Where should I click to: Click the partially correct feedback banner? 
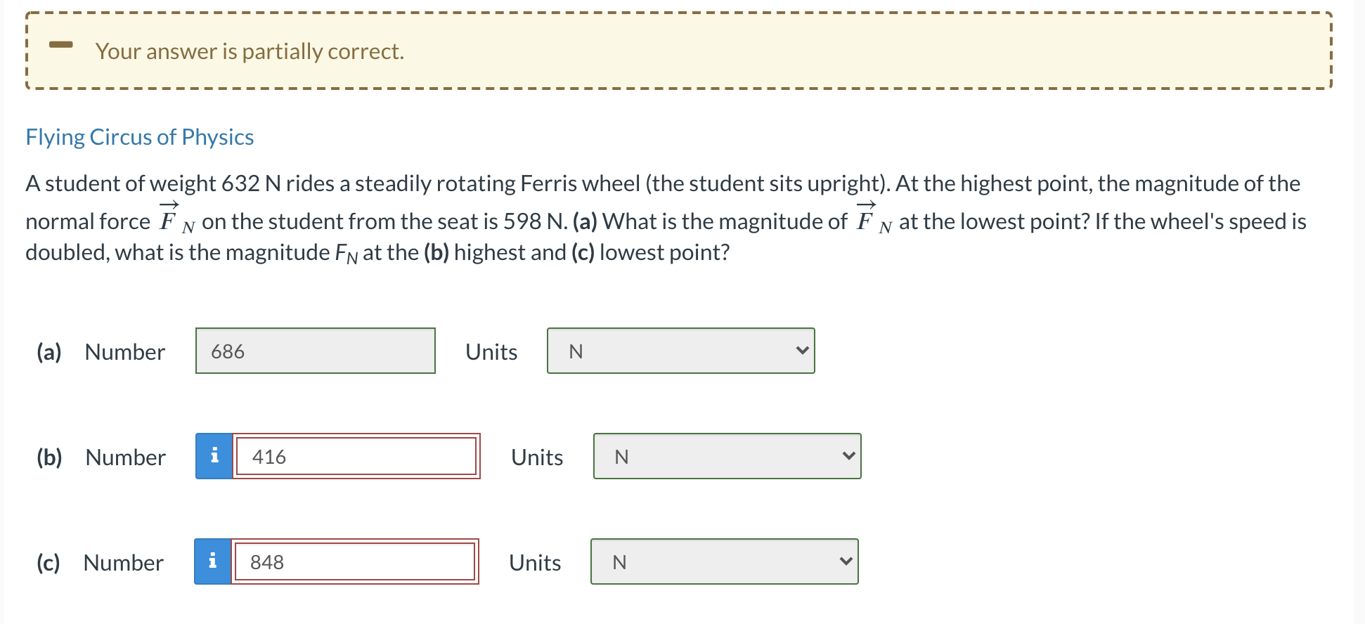pyautogui.click(x=678, y=51)
